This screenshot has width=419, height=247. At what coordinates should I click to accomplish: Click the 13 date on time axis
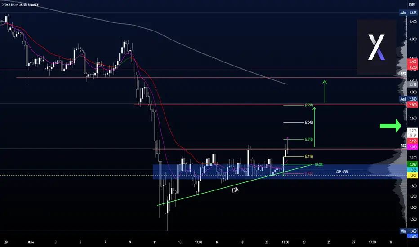(x=180, y=242)
